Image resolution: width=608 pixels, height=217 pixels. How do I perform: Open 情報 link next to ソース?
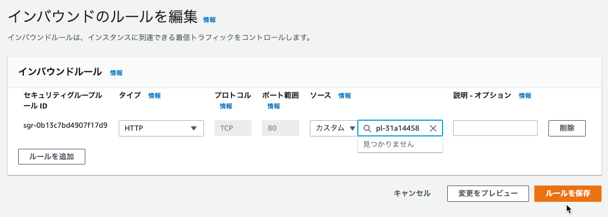coord(344,96)
